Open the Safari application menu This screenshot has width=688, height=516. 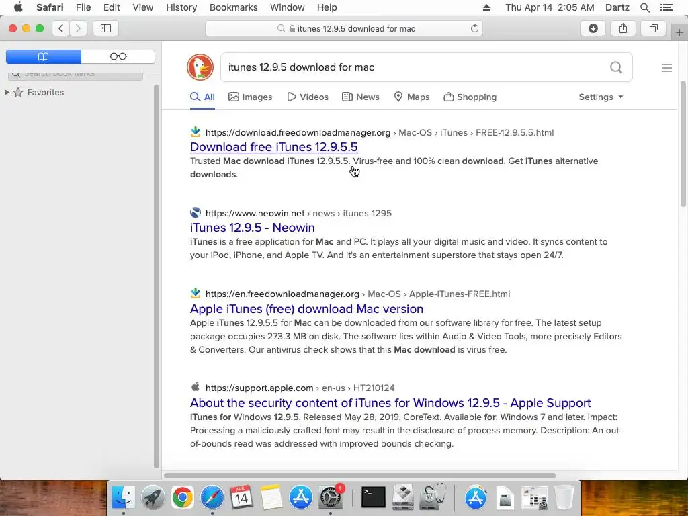(x=50, y=7)
